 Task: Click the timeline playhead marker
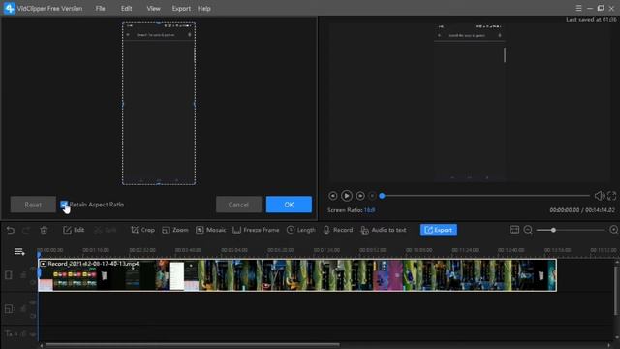click(39, 254)
